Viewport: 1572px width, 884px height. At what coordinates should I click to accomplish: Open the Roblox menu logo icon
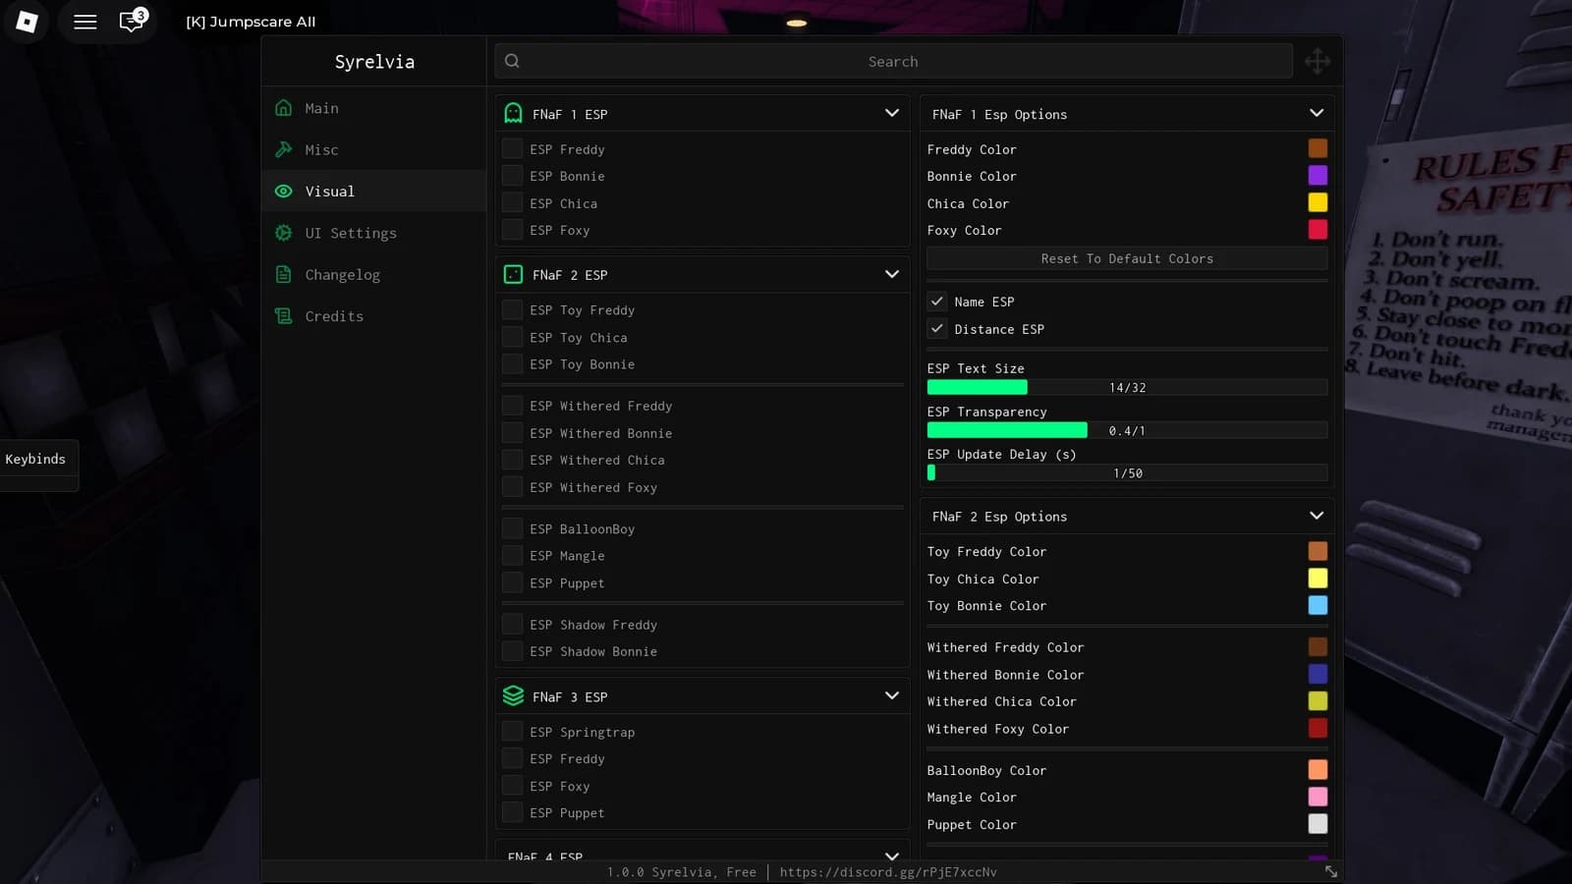pos(27,22)
